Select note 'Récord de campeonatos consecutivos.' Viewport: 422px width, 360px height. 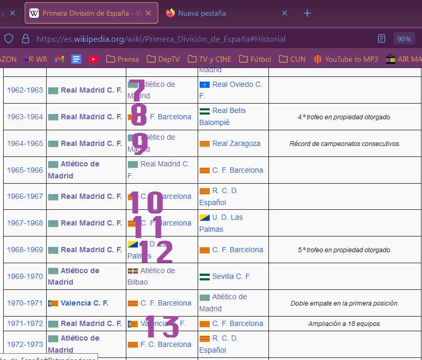point(345,144)
